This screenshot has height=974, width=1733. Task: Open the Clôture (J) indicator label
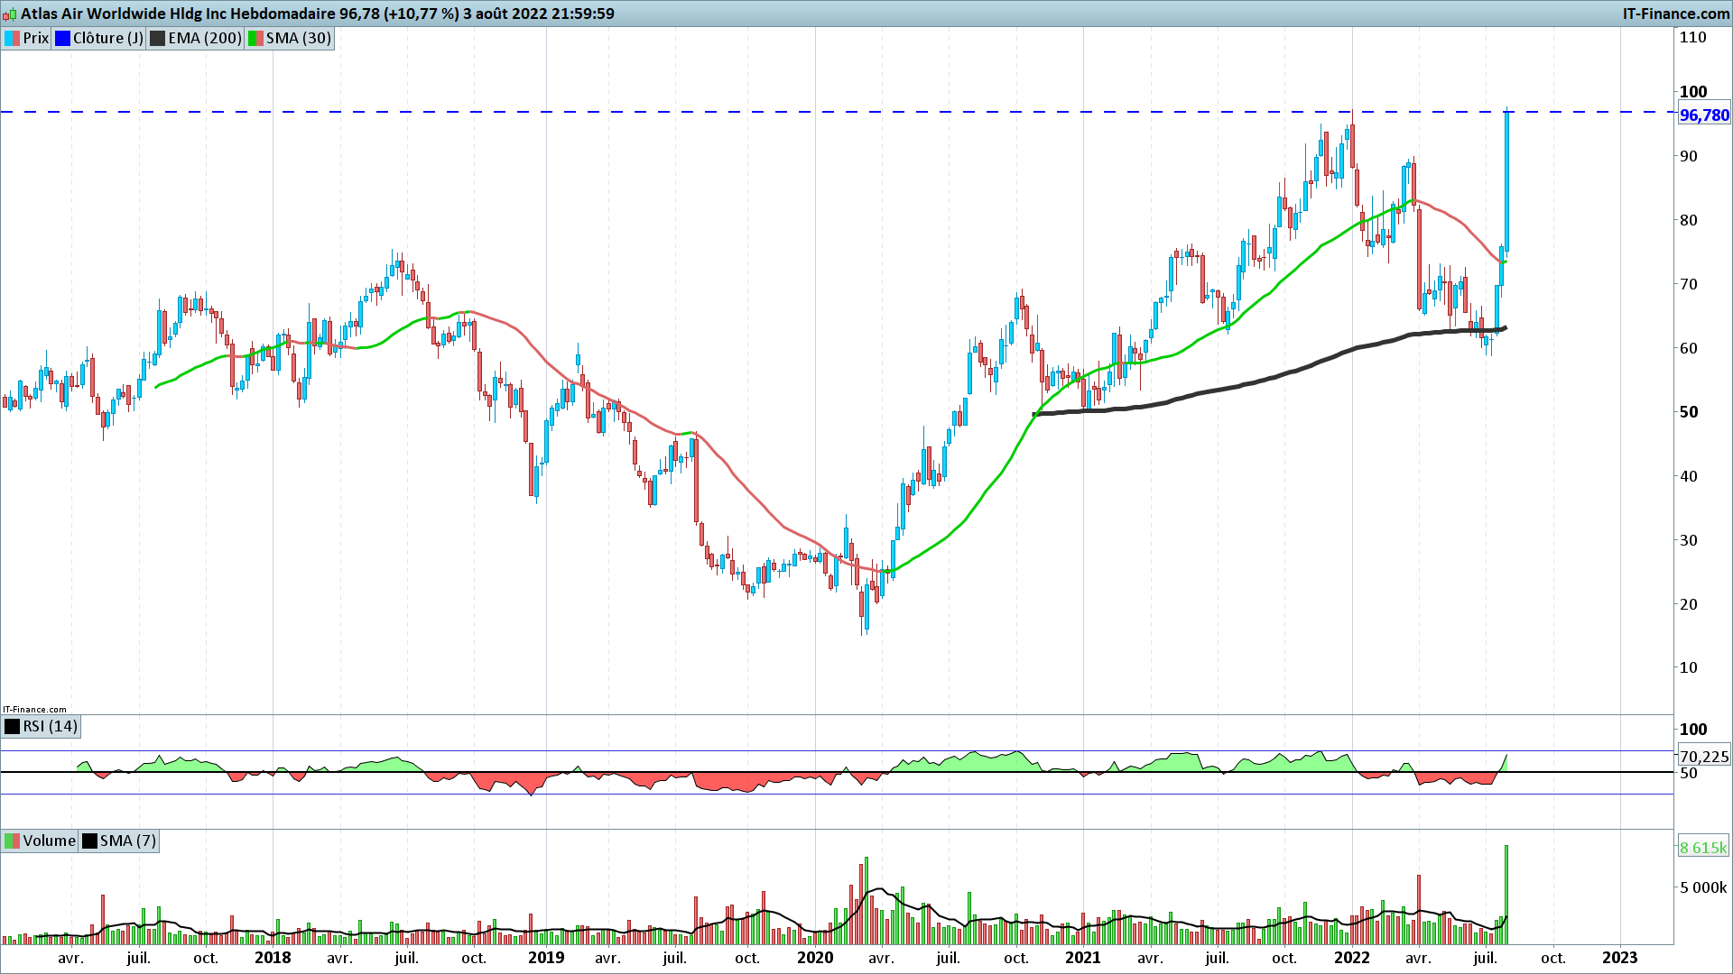point(107,39)
